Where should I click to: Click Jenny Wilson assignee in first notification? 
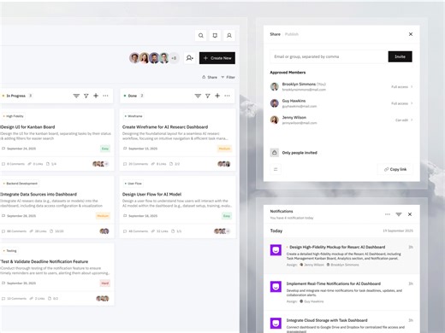pyautogui.click(x=311, y=265)
